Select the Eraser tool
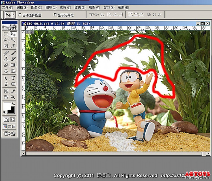Viewport: 212px width, 181px height. tap(6, 65)
